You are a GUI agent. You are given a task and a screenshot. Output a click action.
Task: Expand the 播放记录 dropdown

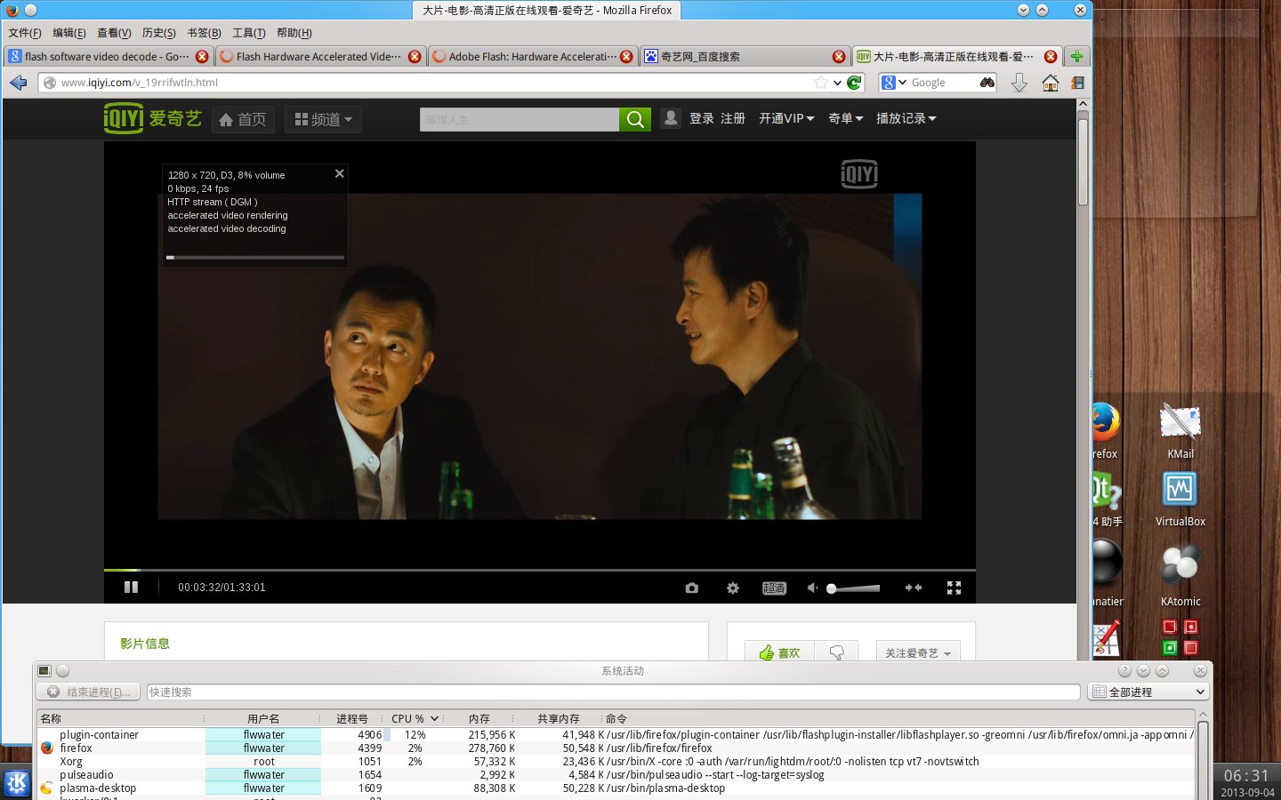click(x=906, y=118)
